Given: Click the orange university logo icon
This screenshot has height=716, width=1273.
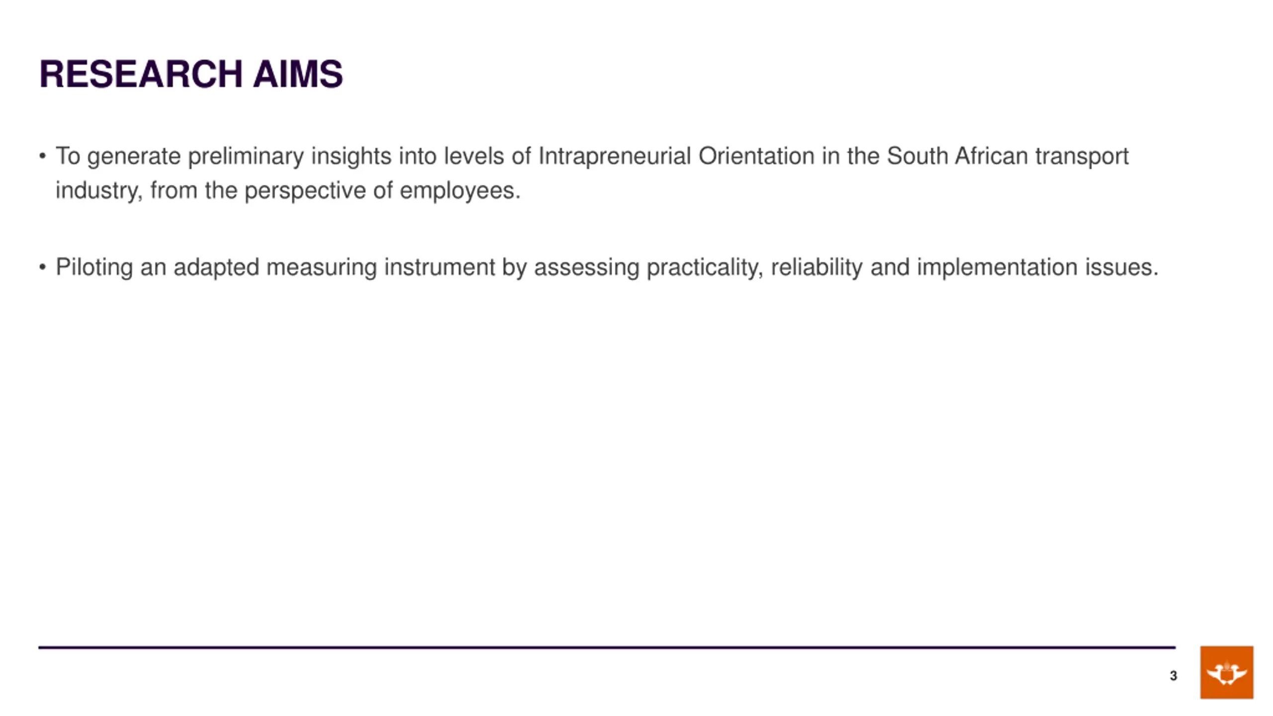Looking at the screenshot, I should (x=1226, y=672).
